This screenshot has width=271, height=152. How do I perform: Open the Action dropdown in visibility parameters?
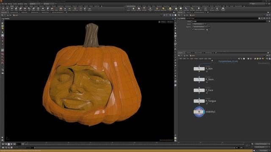click(199, 24)
